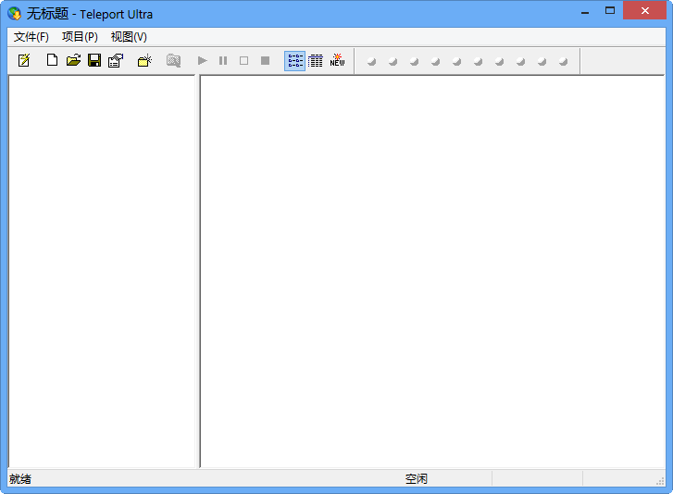Image resolution: width=673 pixels, height=494 pixels.
Task: Open the 项目(P) menu
Action: [80, 37]
